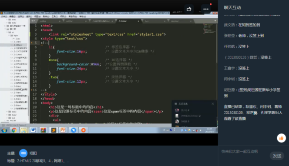The height and width of the screenshot is (166, 289).
Task: Open Google Chrome from the taskbar
Action: [14, 130]
